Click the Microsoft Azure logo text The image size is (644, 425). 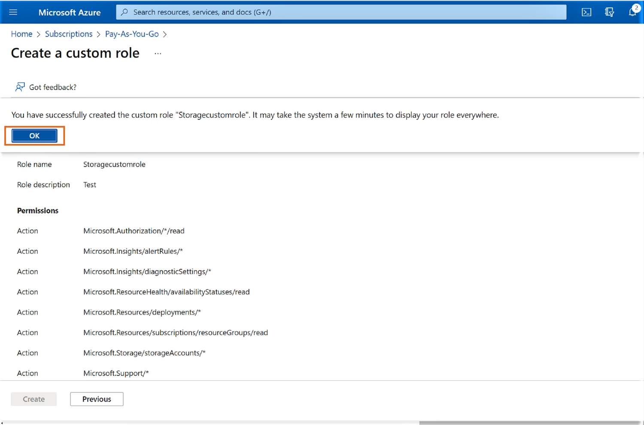tap(69, 12)
